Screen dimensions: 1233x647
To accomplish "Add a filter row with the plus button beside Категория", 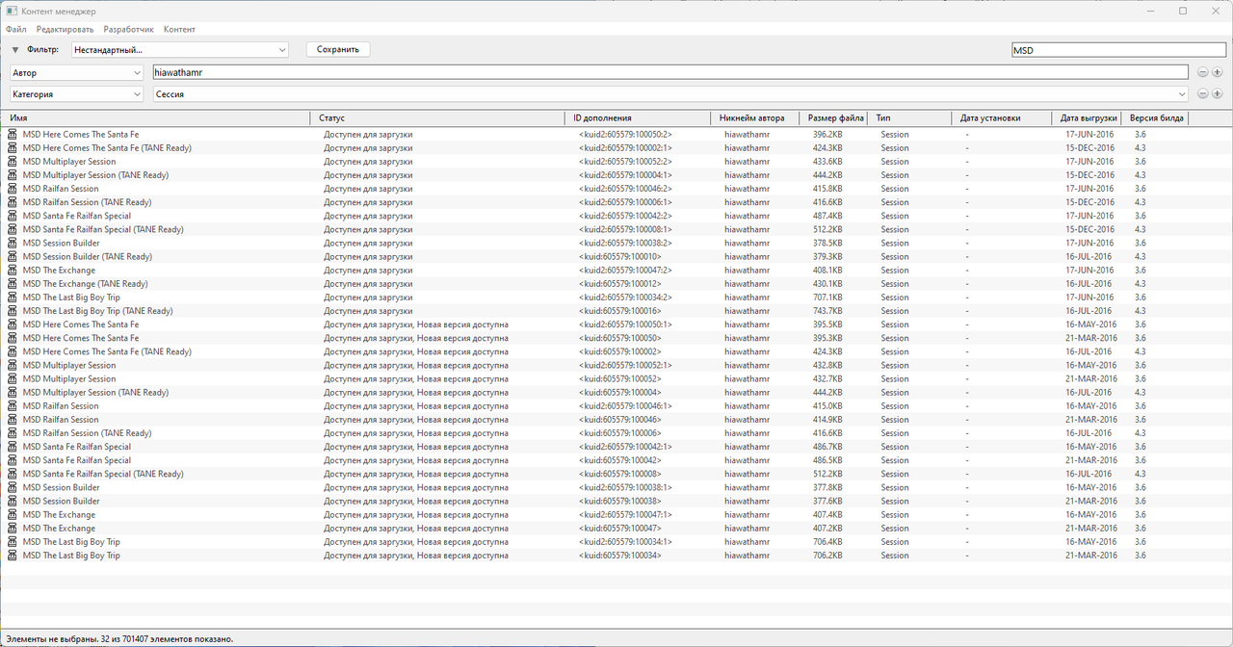I will point(1217,94).
